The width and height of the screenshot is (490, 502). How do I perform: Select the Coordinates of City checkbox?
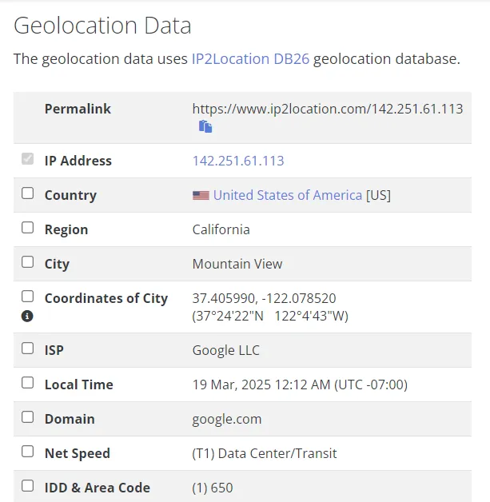point(28,297)
